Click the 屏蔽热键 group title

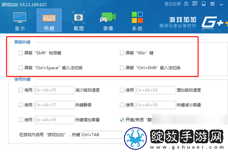pyautogui.click(x=22, y=42)
